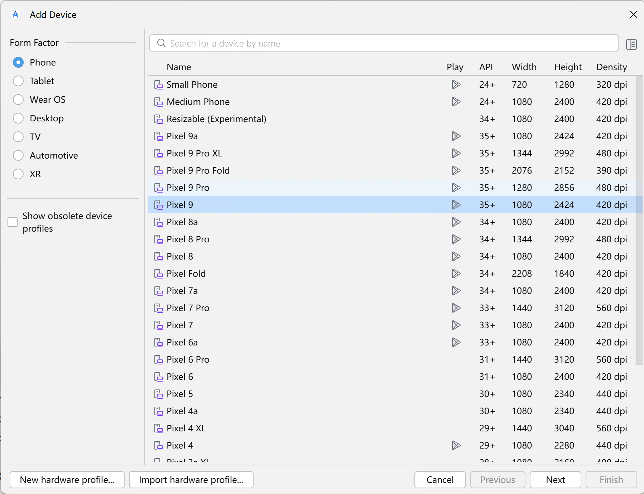Sort devices by the Density column header
This screenshot has height=494, width=644.
(611, 67)
